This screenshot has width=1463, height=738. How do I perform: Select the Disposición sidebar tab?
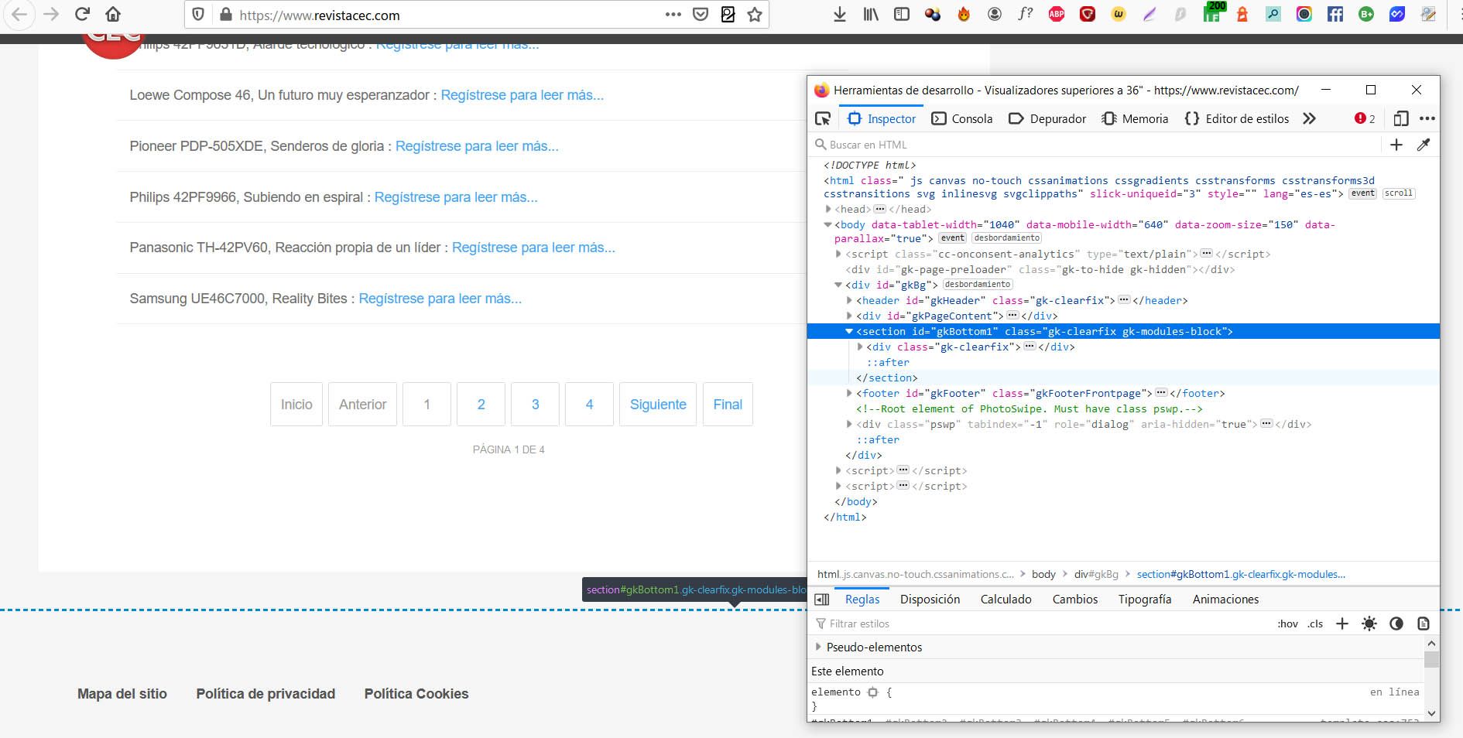[930, 600]
